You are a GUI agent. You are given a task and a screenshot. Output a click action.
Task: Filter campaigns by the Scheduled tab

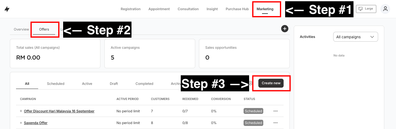point(55,84)
